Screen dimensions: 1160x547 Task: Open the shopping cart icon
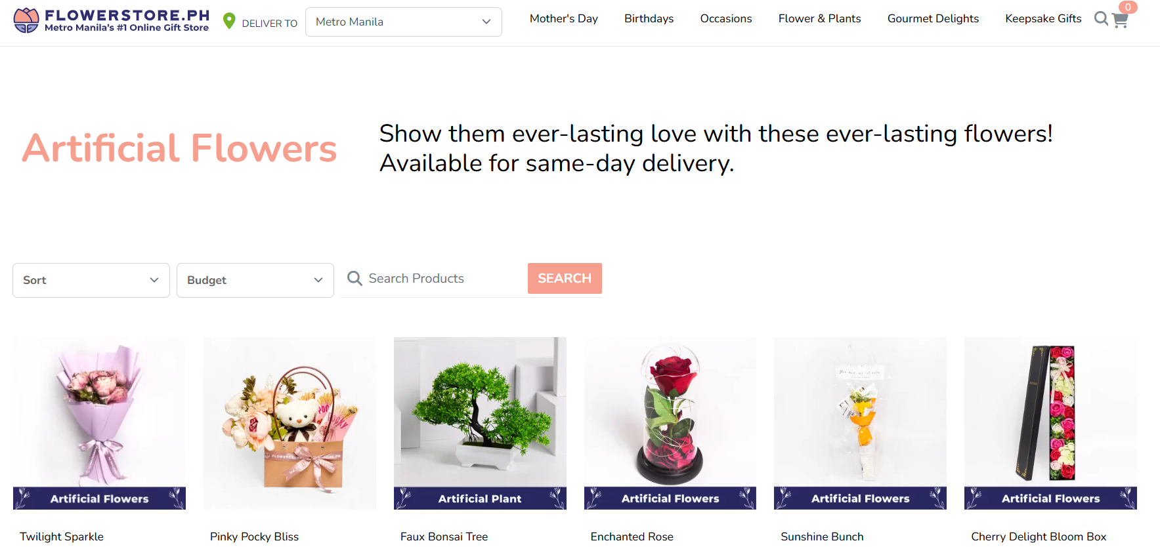click(1120, 20)
